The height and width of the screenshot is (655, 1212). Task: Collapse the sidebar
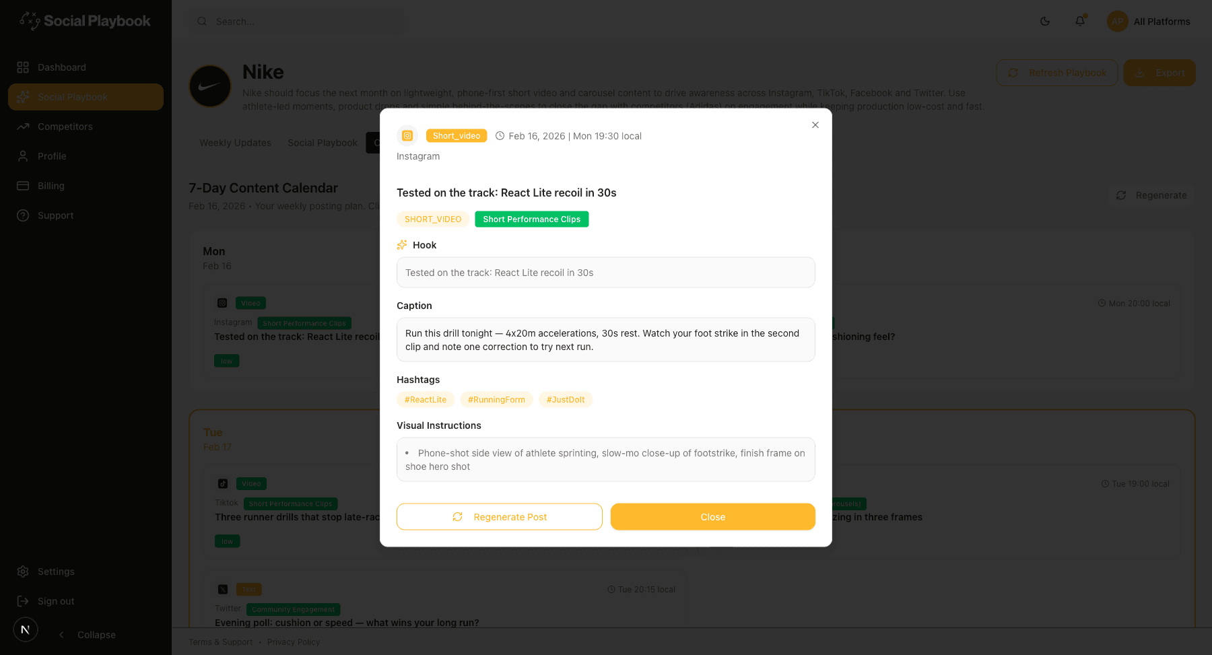click(x=87, y=635)
